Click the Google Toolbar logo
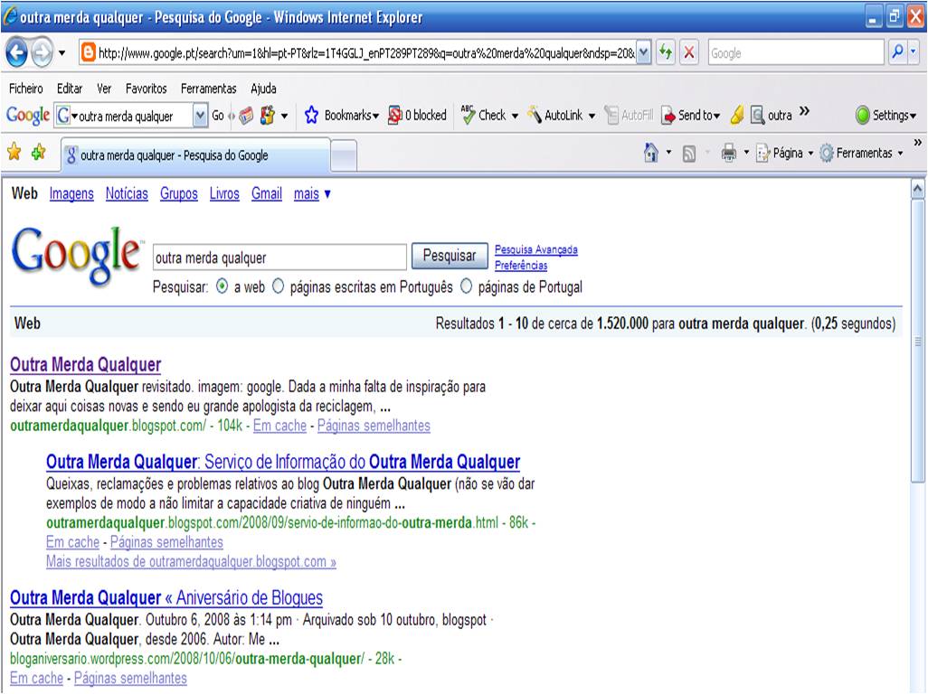The width and height of the screenshot is (928, 694). (28, 115)
